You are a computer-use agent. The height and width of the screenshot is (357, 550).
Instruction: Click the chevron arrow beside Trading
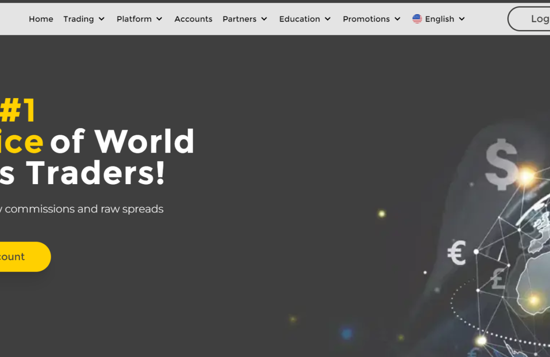click(x=102, y=19)
